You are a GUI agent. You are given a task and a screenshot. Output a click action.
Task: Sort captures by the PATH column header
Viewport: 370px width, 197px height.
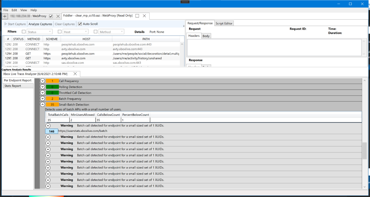pyautogui.click(x=146, y=39)
